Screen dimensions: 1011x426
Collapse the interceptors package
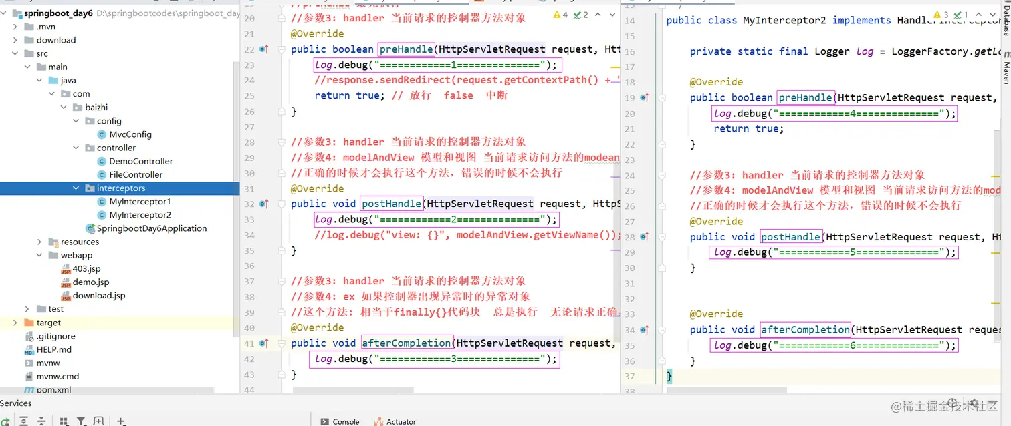point(76,188)
